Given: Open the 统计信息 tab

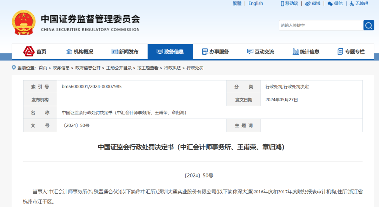Looking at the screenshot, I should 306,51.
